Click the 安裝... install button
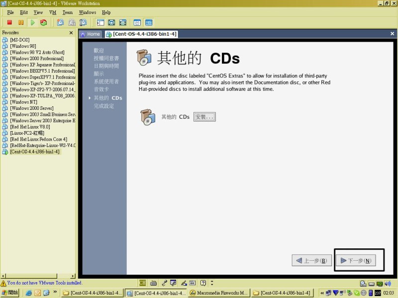The height and width of the screenshot is (298, 398). tap(204, 117)
